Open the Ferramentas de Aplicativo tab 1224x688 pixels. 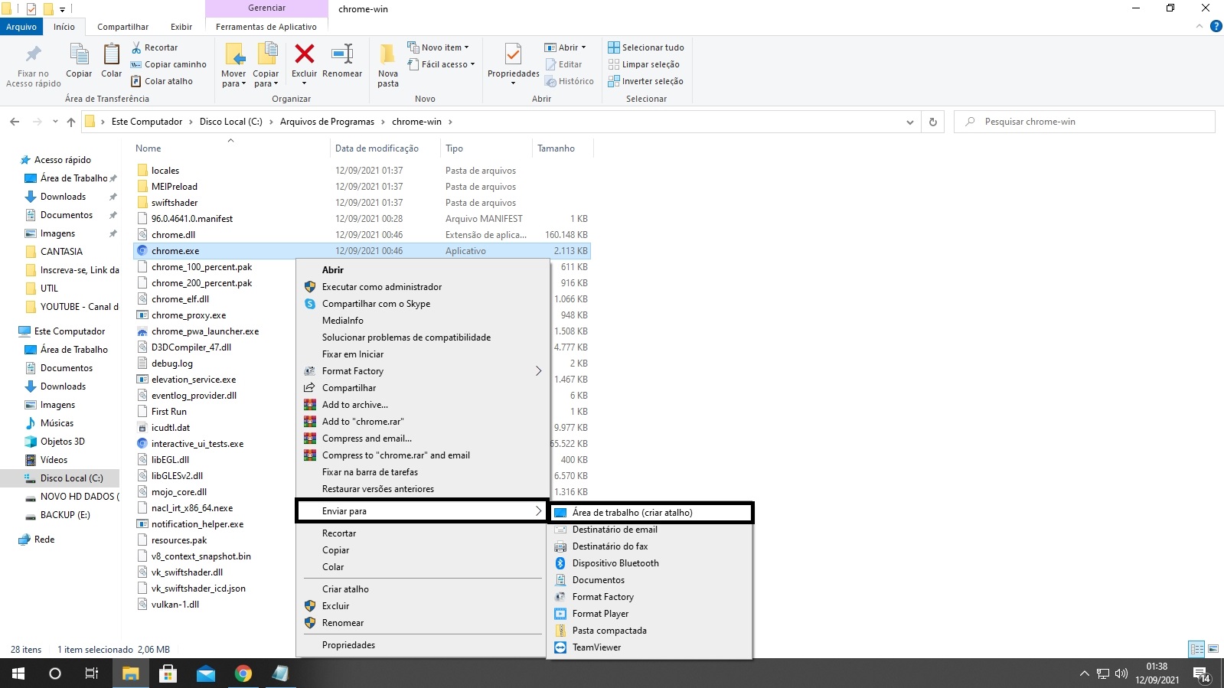tap(266, 27)
